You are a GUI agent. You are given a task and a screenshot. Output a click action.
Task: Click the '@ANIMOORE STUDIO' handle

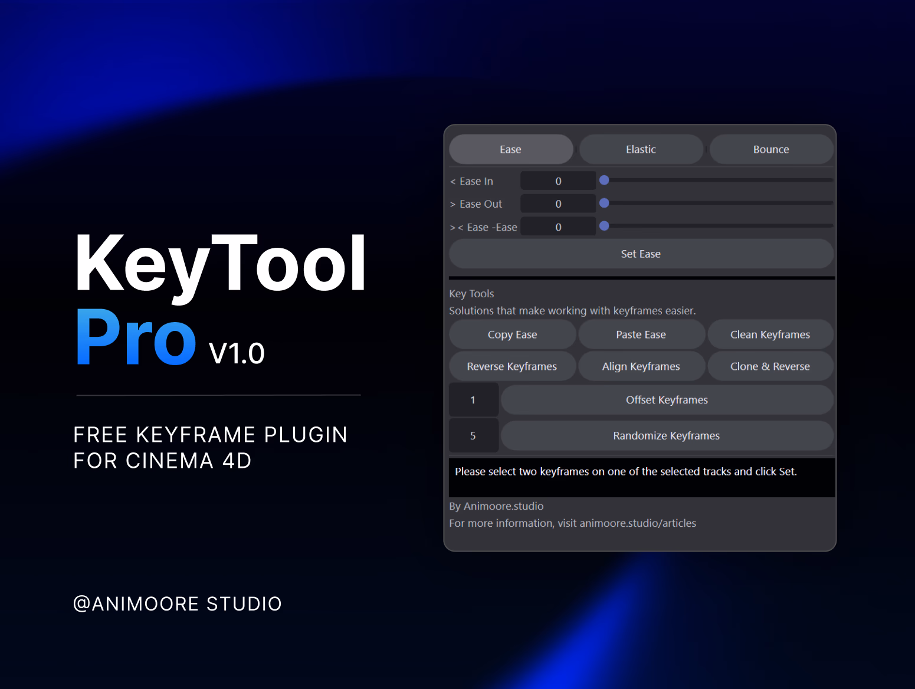pos(178,604)
